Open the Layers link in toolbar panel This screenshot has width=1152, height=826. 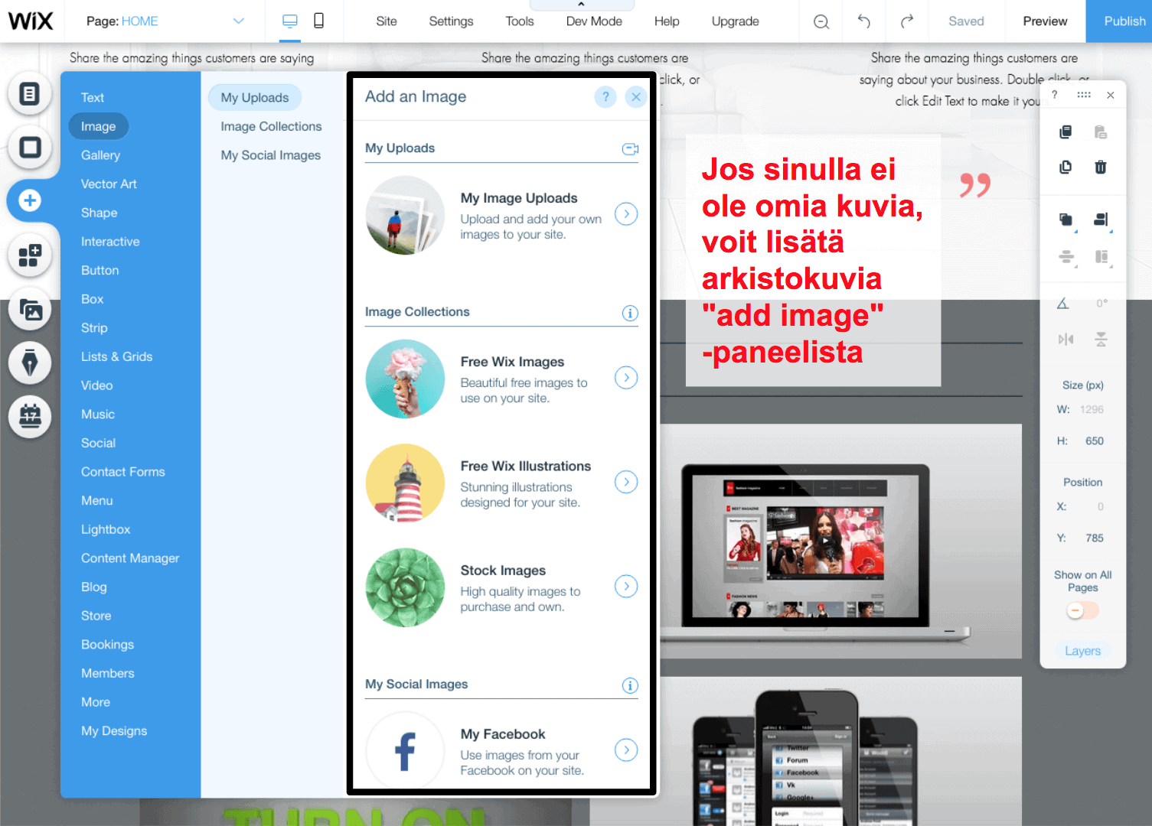point(1082,652)
